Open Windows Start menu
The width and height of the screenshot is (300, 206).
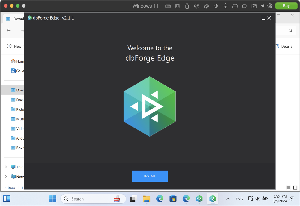click(x=53, y=199)
